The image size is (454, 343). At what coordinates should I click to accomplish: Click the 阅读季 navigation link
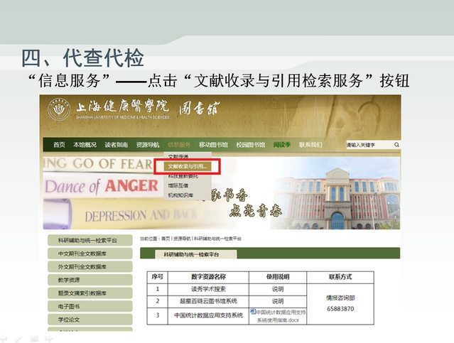click(282, 144)
